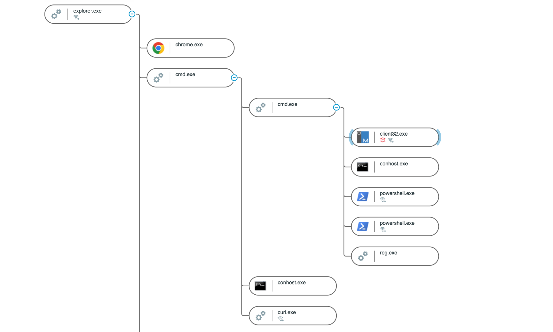
Task: Collapse the explorer.exe branch
Action: point(132,14)
